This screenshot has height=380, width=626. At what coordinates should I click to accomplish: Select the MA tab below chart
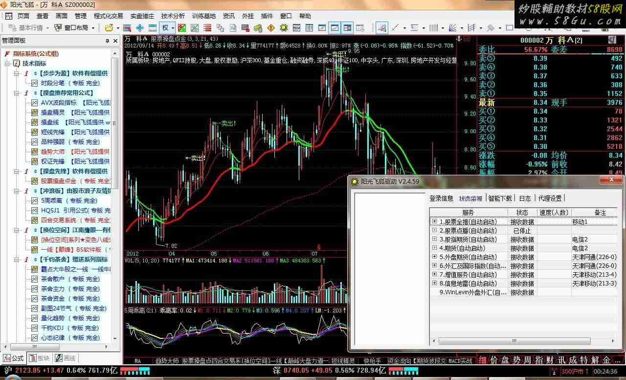tap(137, 361)
